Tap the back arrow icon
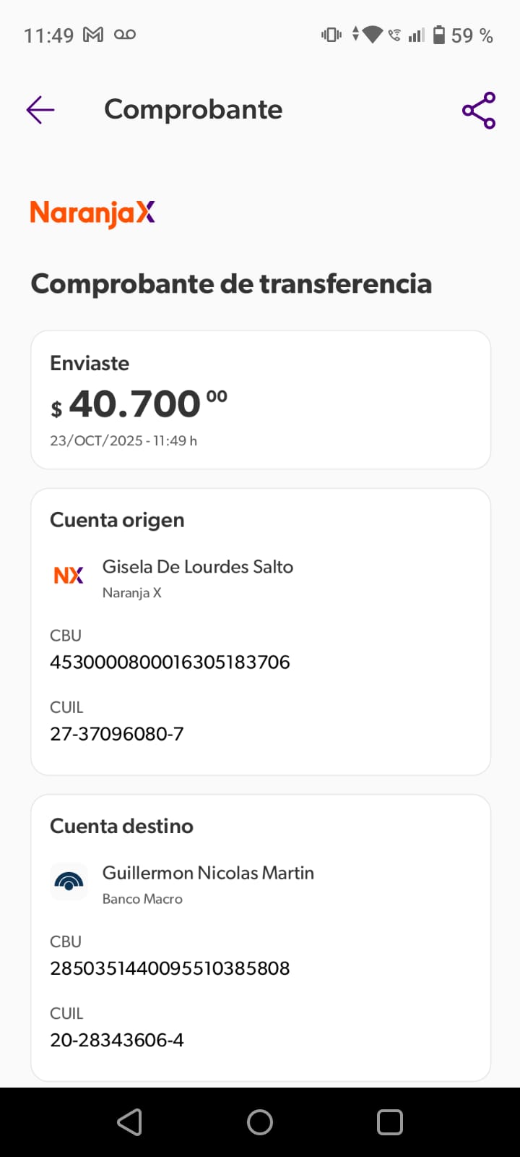The height and width of the screenshot is (1157, 520). (x=40, y=110)
